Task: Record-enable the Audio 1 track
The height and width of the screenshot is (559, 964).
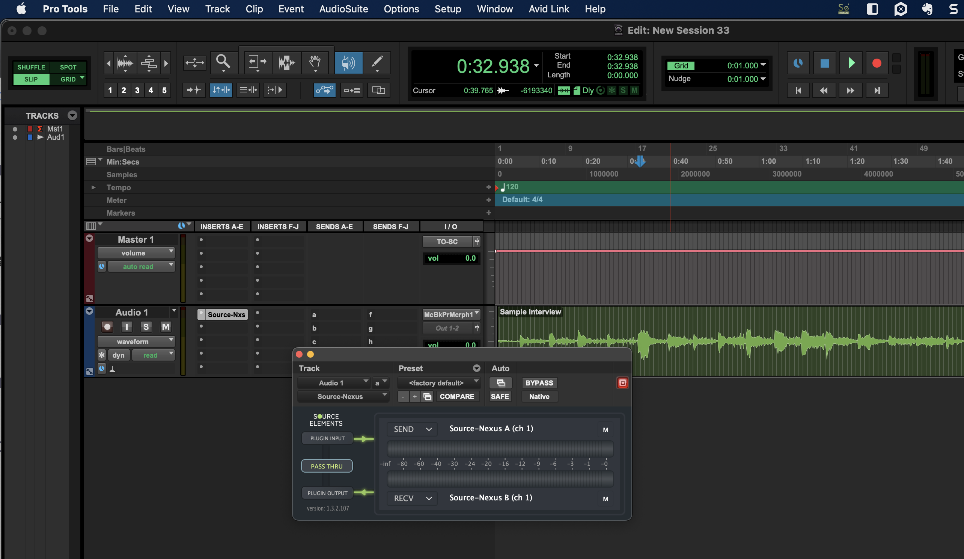Action: (x=107, y=326)
